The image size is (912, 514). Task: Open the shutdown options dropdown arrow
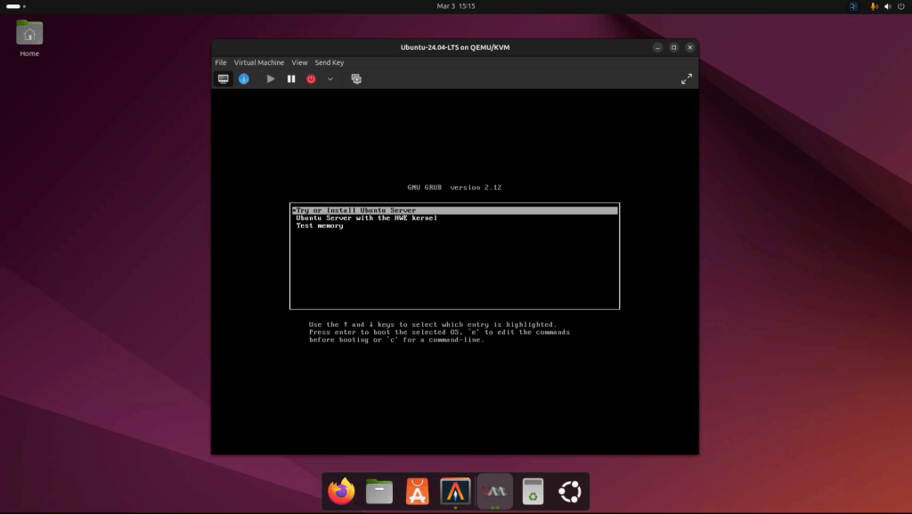[x=330, y=78]
